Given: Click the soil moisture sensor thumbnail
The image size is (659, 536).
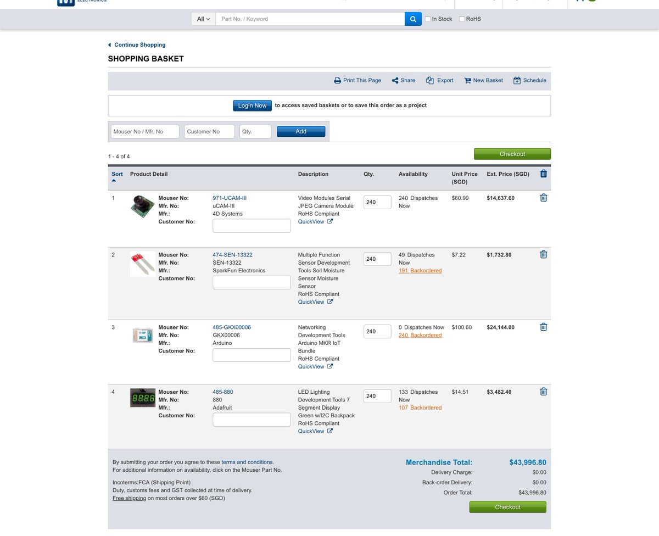Looking at the screenshot, I should (x=143, y=264).
